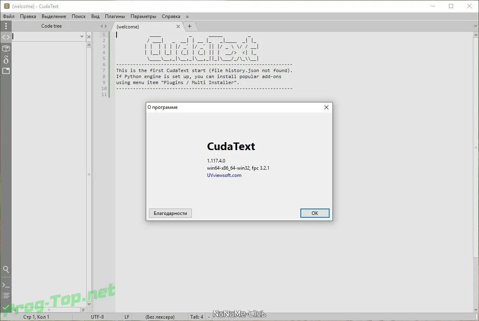
Task: Click line number 7 in the gutter
Action: pyautogui.click(x=104, y=70)
